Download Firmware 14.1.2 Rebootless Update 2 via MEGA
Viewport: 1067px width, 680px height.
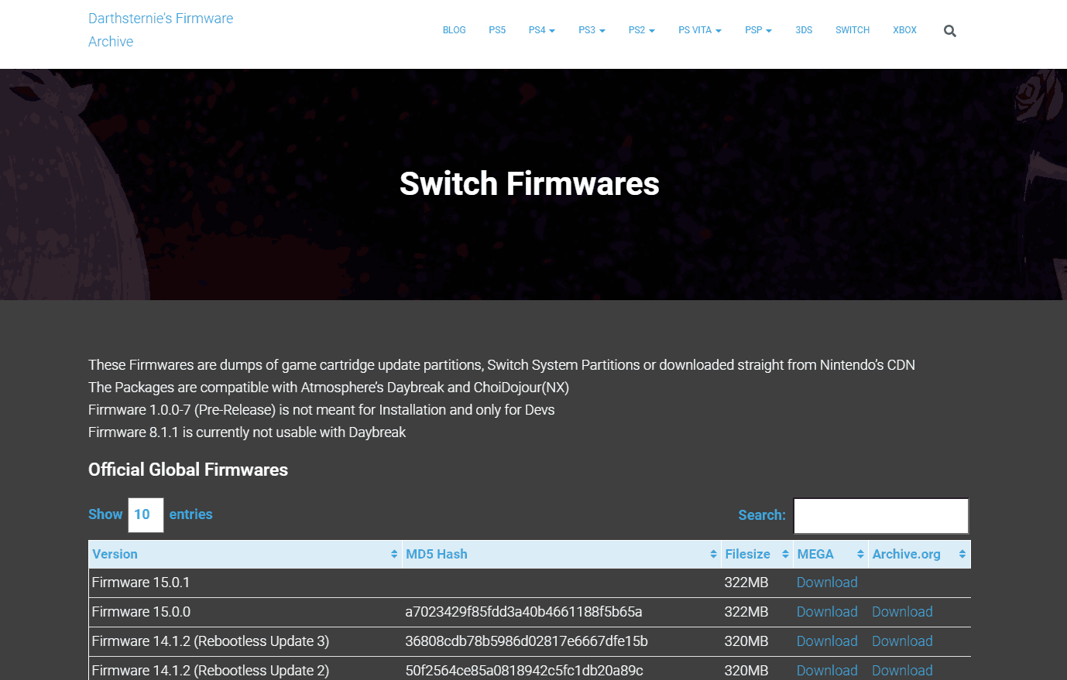[827, 671]
